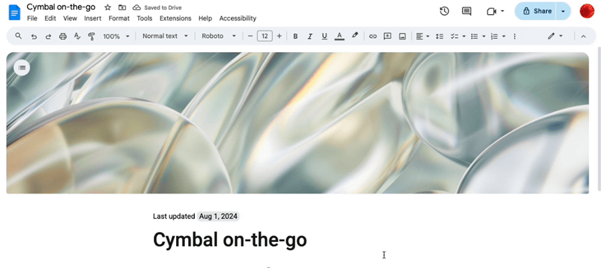601x268 pixels.
Task: Show document outline icon
Action: [x=22, y=67]
